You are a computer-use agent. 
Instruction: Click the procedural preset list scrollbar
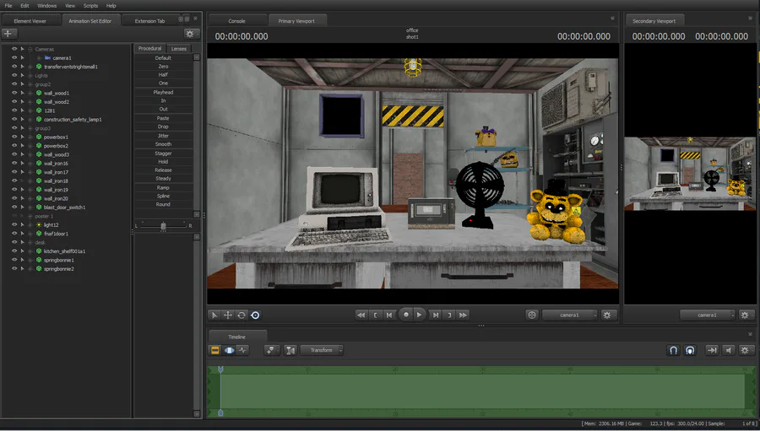tap(197, 136)
